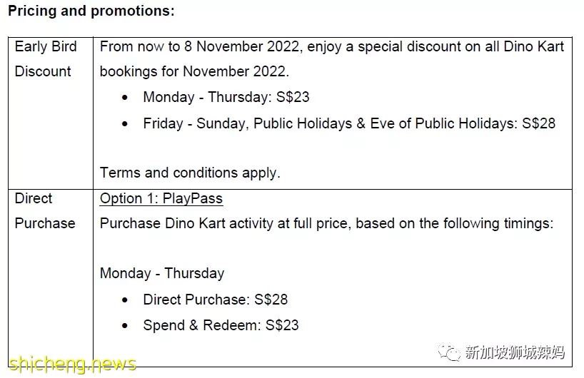Click the From now to 8 November sentence
Viewport: 584px width, 378px height.
pyautogui.click(x=332, y=47)
